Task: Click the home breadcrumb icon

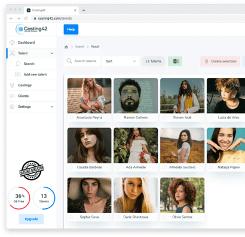Action: [x=66, y=47]
